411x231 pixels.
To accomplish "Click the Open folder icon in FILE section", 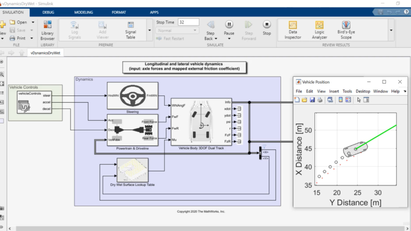I will 12,22.
